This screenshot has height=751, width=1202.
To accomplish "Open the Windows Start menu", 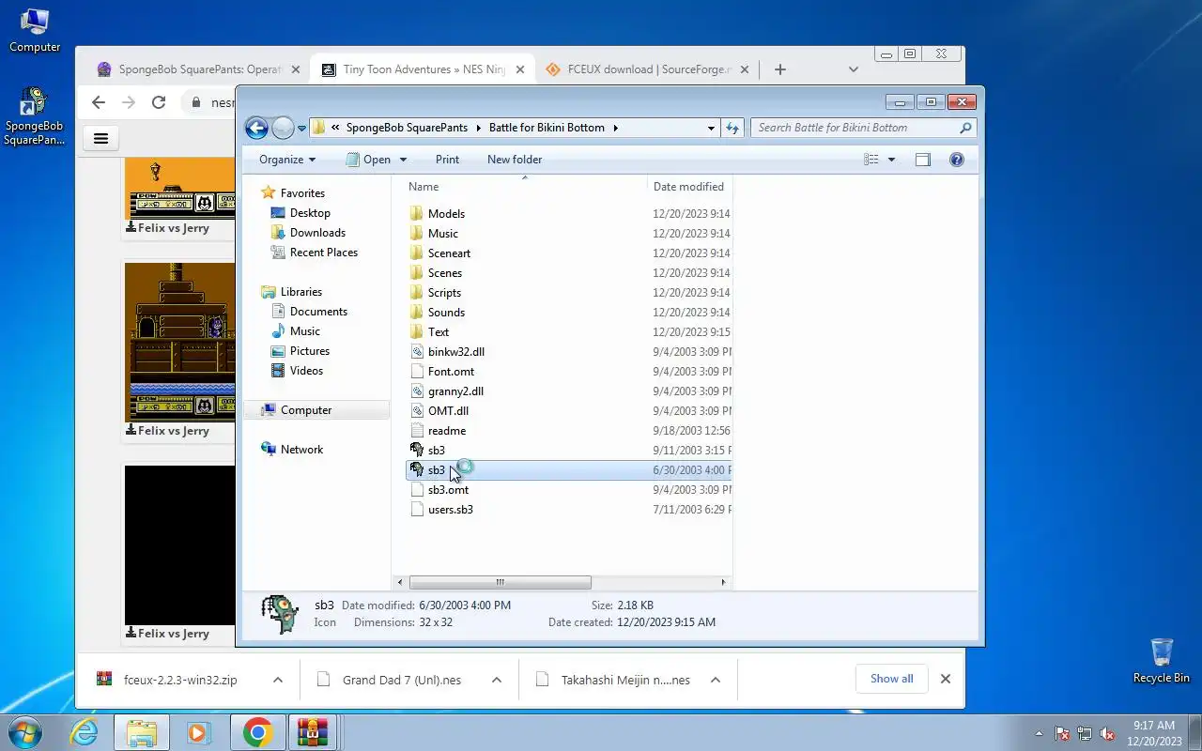I will [x=25, y=732].
